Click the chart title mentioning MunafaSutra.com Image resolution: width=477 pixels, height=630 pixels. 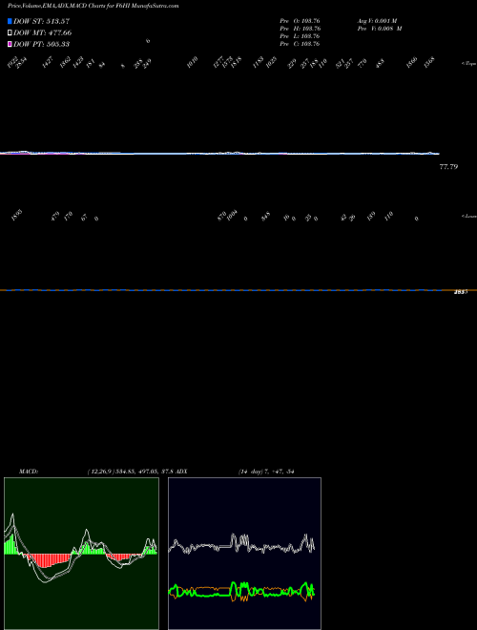(x=93, y=6)
